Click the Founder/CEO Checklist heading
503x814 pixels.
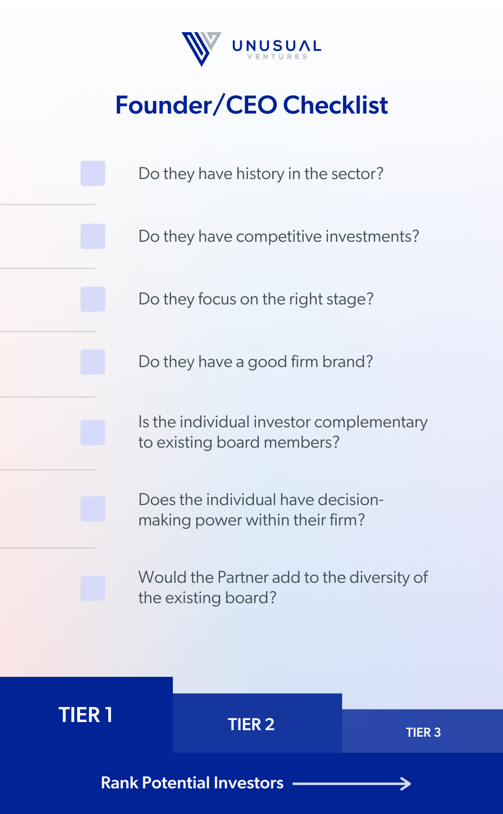[x=251, y=105]
